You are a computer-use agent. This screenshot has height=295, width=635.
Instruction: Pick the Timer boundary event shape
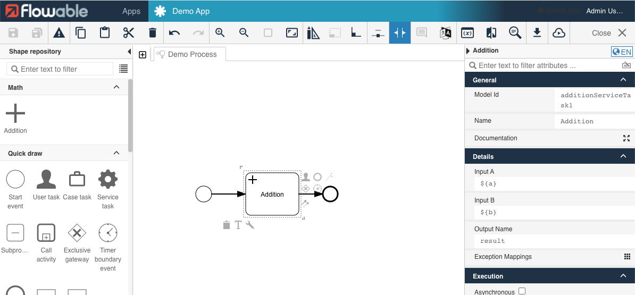pos(108,247)
